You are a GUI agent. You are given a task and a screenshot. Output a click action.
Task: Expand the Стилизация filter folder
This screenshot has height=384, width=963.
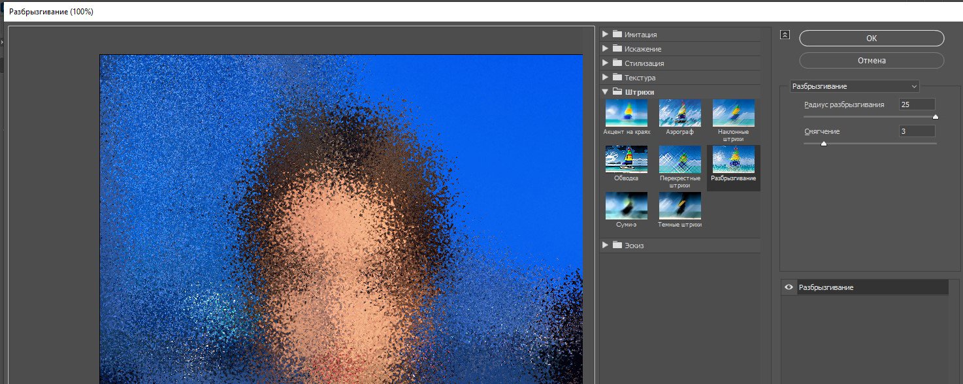pyautogui.click(x=605, y=63)
